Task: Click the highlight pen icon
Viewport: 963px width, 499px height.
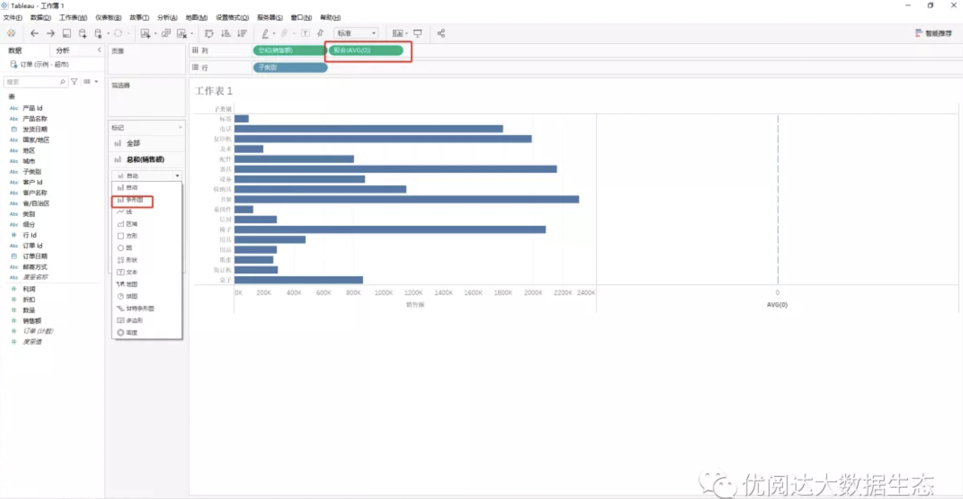Action: click(x=265, y=33)
